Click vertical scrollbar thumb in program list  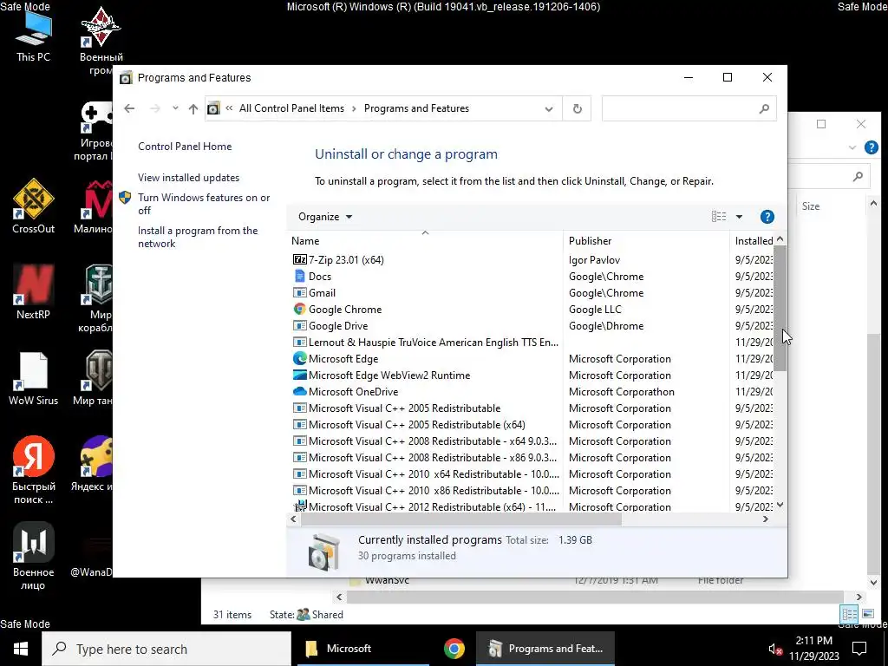780,308
